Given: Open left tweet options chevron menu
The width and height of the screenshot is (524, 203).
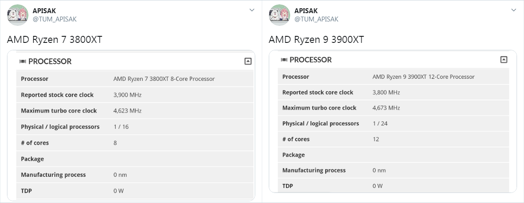Looking at the screenshot, I should (x=252, y=10).
